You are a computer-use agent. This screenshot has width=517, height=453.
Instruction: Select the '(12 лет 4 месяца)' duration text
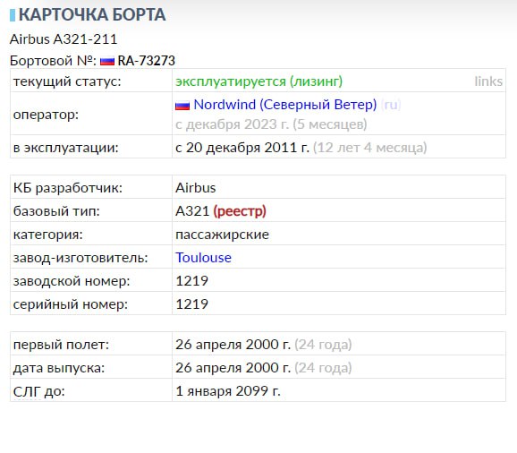[370, 148]
